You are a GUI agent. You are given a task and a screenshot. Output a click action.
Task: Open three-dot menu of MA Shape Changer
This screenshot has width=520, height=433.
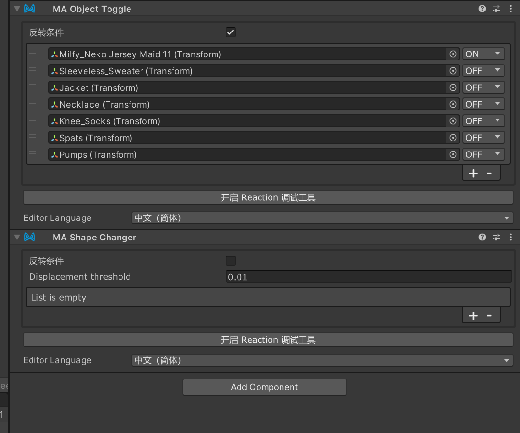[x=511, y=237]
